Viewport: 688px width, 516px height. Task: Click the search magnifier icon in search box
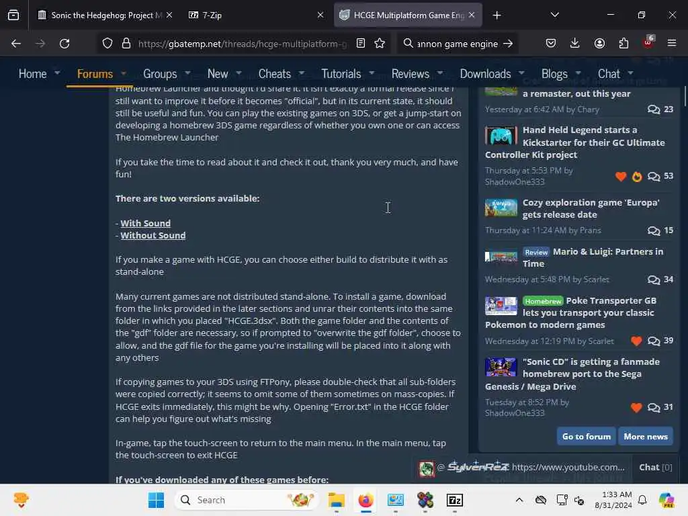click(x=408, y=43)
